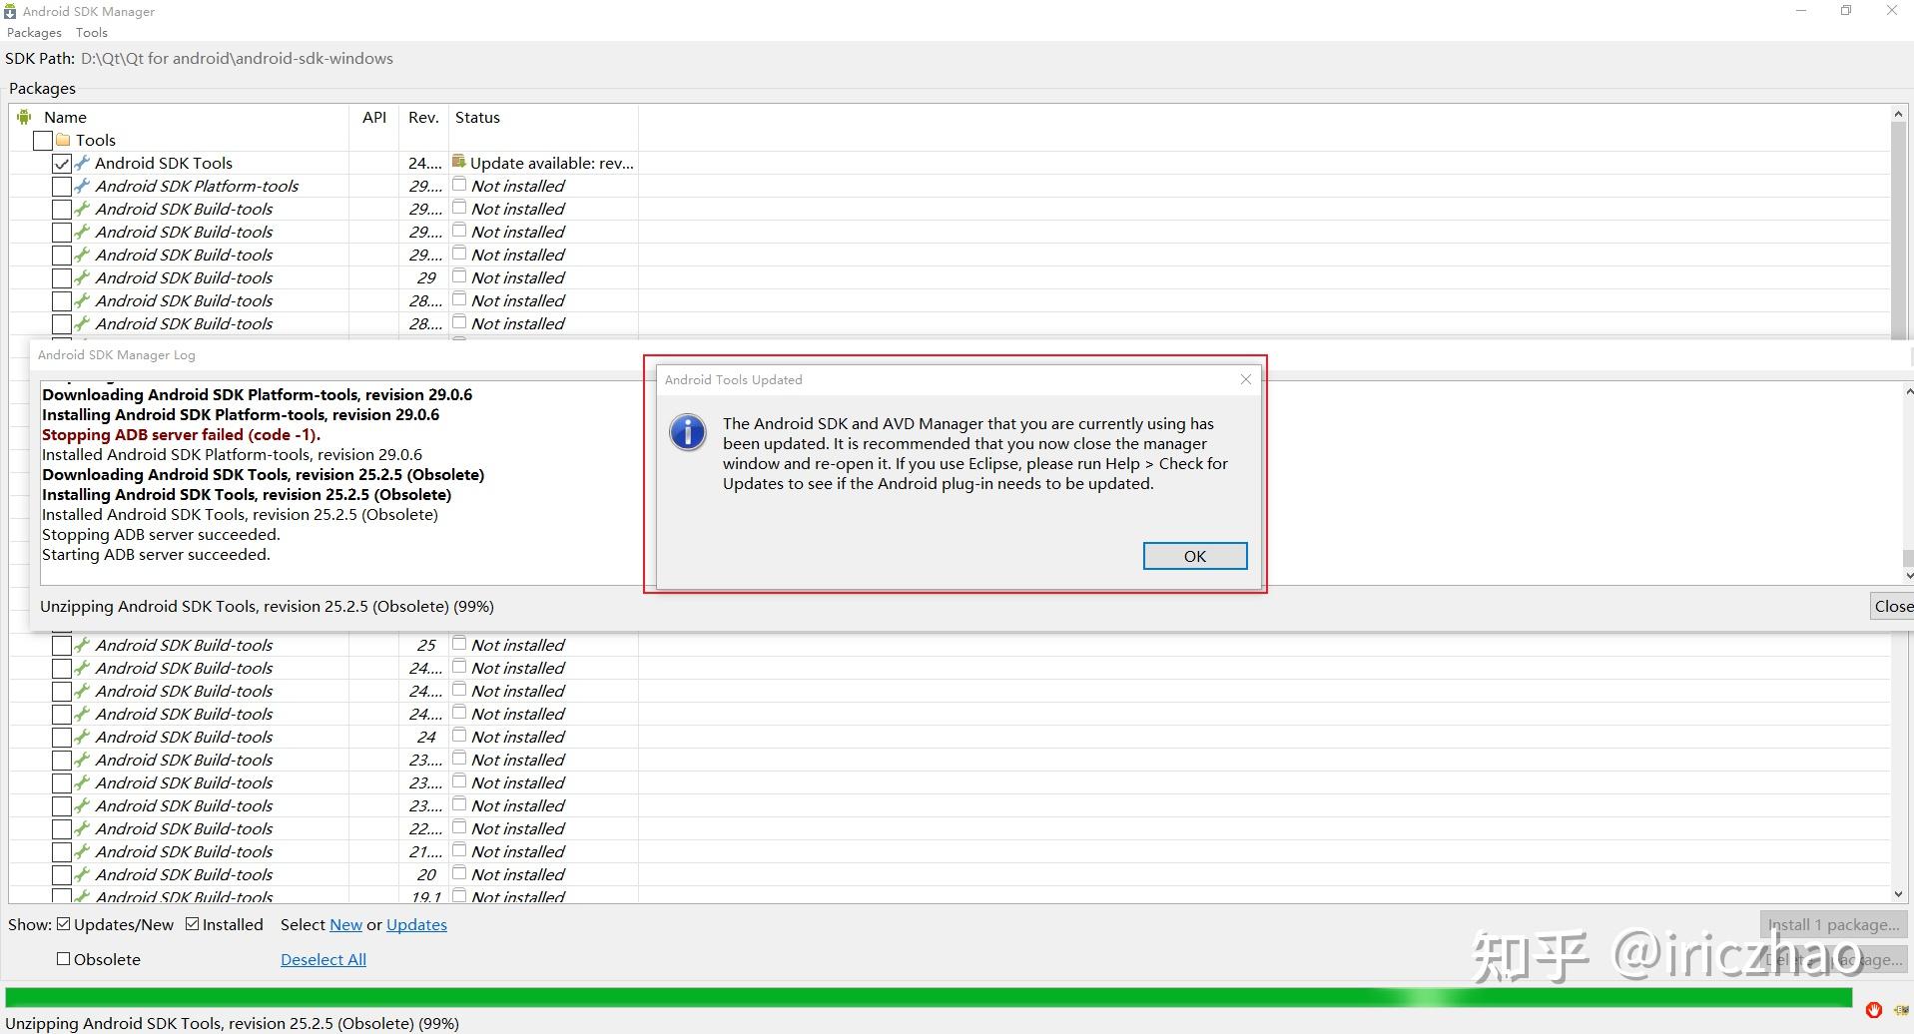1914x1034 pixels.
Task: Click the Android SDK Manager title bar icon
Action: tap(10, 11)
